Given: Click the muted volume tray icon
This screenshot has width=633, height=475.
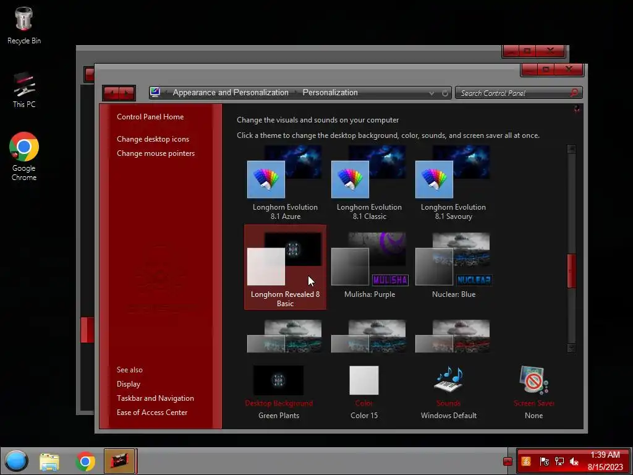Looking at the screenshot, I should click(574, 461).
